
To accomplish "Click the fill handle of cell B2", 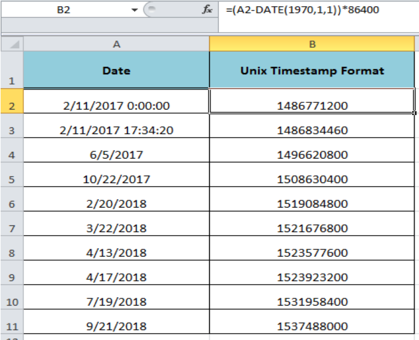I will (x=415, y=113).
